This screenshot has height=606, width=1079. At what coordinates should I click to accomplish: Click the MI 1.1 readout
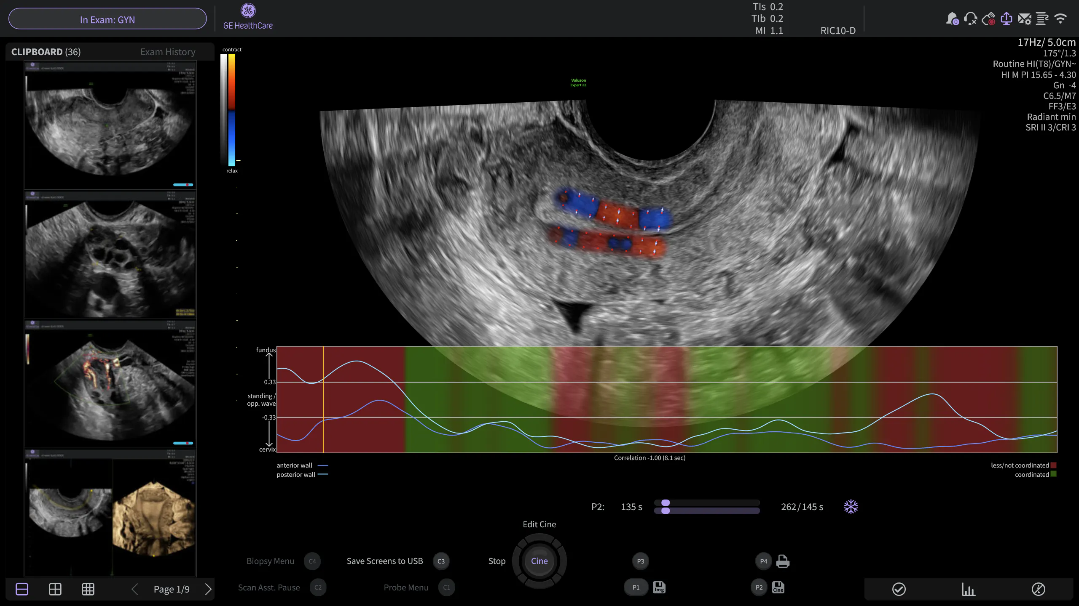pos(769,31)
